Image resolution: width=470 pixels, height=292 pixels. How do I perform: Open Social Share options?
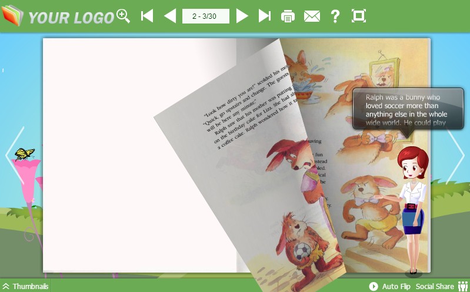coord(435,286)
